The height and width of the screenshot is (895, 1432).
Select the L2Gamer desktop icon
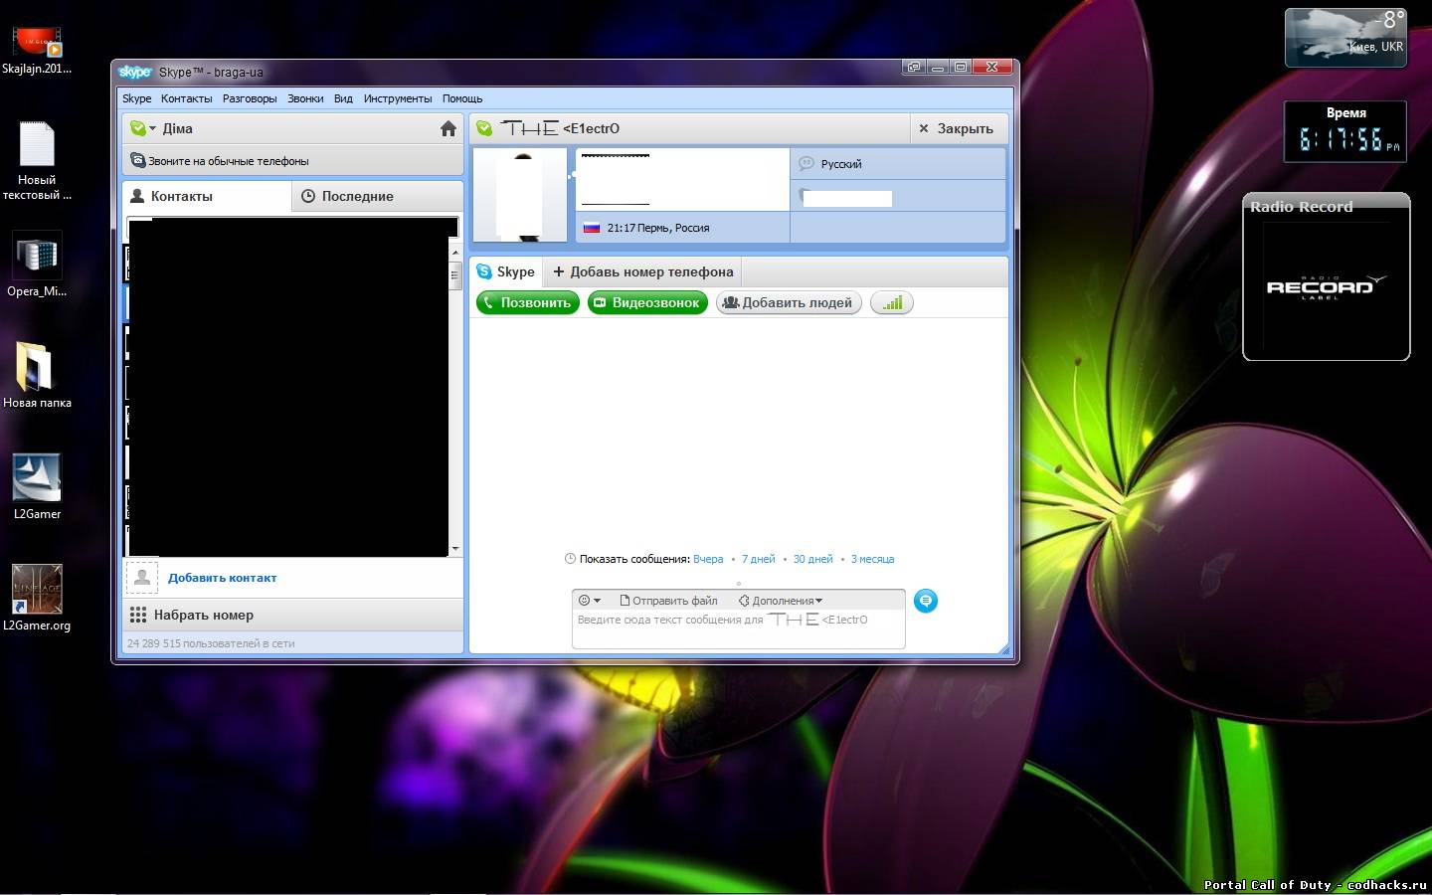coord(37,487)
